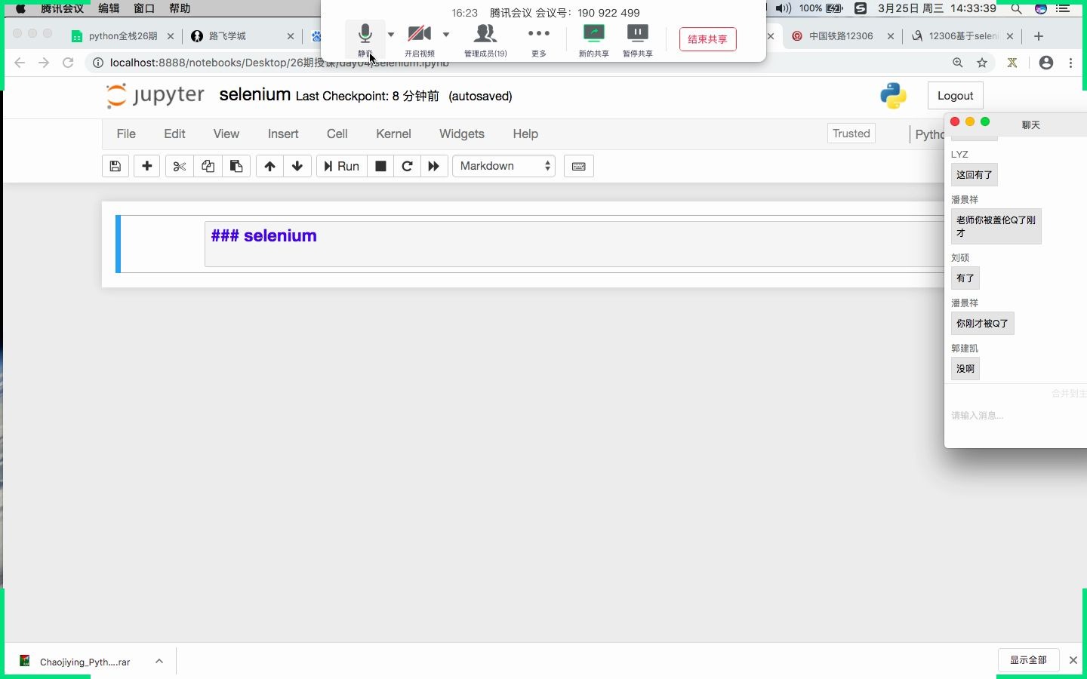This screenshot has width=1087, height=679.
Task: Copy selected cells icon
Action: (208, 166)
